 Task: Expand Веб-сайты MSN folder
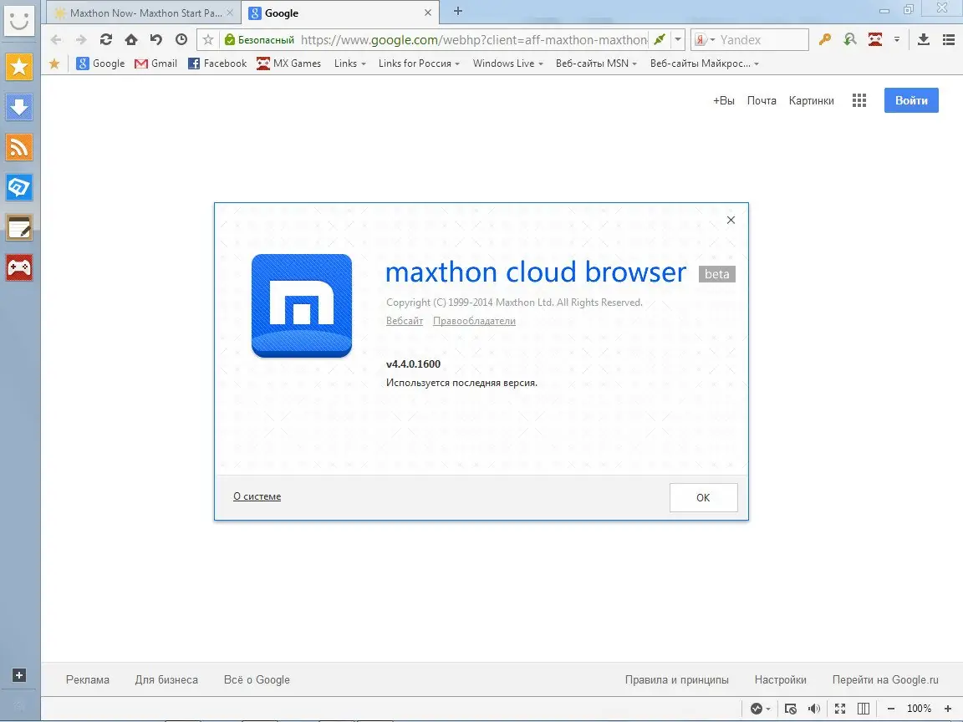[x=596, y=64]
